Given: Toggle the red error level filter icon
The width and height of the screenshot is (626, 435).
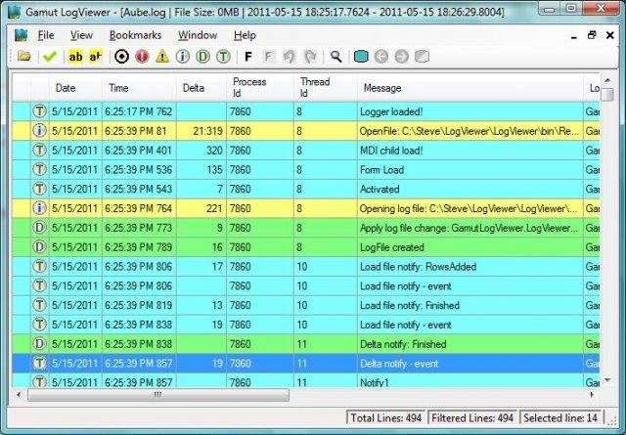Looking at the screenshot, I should pos(142,57).
